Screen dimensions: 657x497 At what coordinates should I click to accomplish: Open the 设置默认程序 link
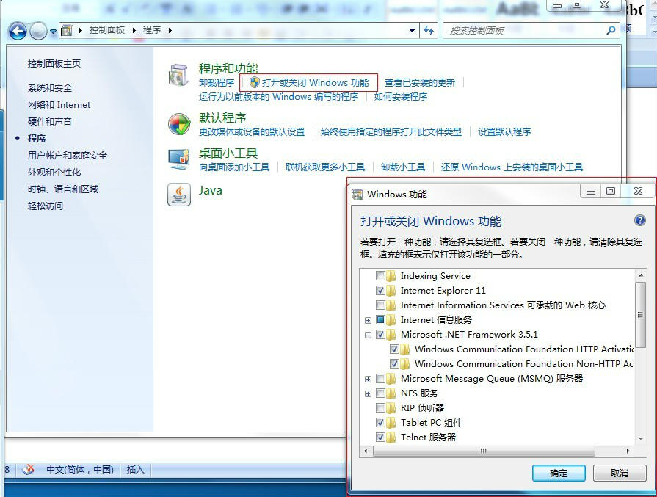pyautogui.click(x=504, y=132)
